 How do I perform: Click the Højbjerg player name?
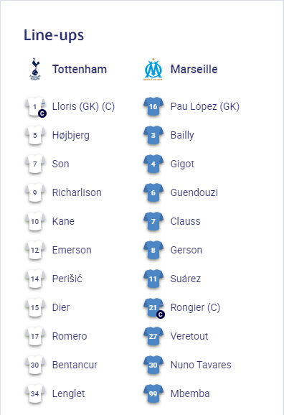pos(71,135)
